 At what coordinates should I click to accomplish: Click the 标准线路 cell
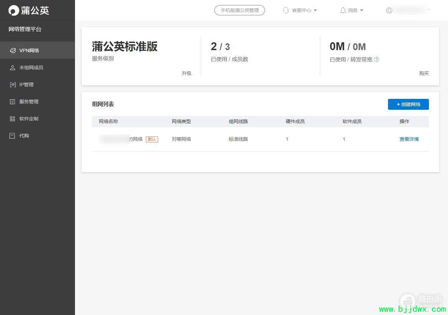click(238, 139)
